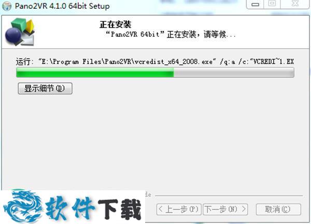Viewport: 311px width, 224px height.
Task: Click the vcredist_x64_2008.exe run status line
Action: click(154, 61)
